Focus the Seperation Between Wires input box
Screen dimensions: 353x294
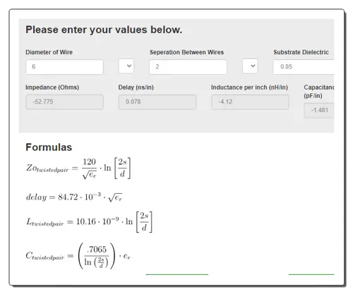188,67
